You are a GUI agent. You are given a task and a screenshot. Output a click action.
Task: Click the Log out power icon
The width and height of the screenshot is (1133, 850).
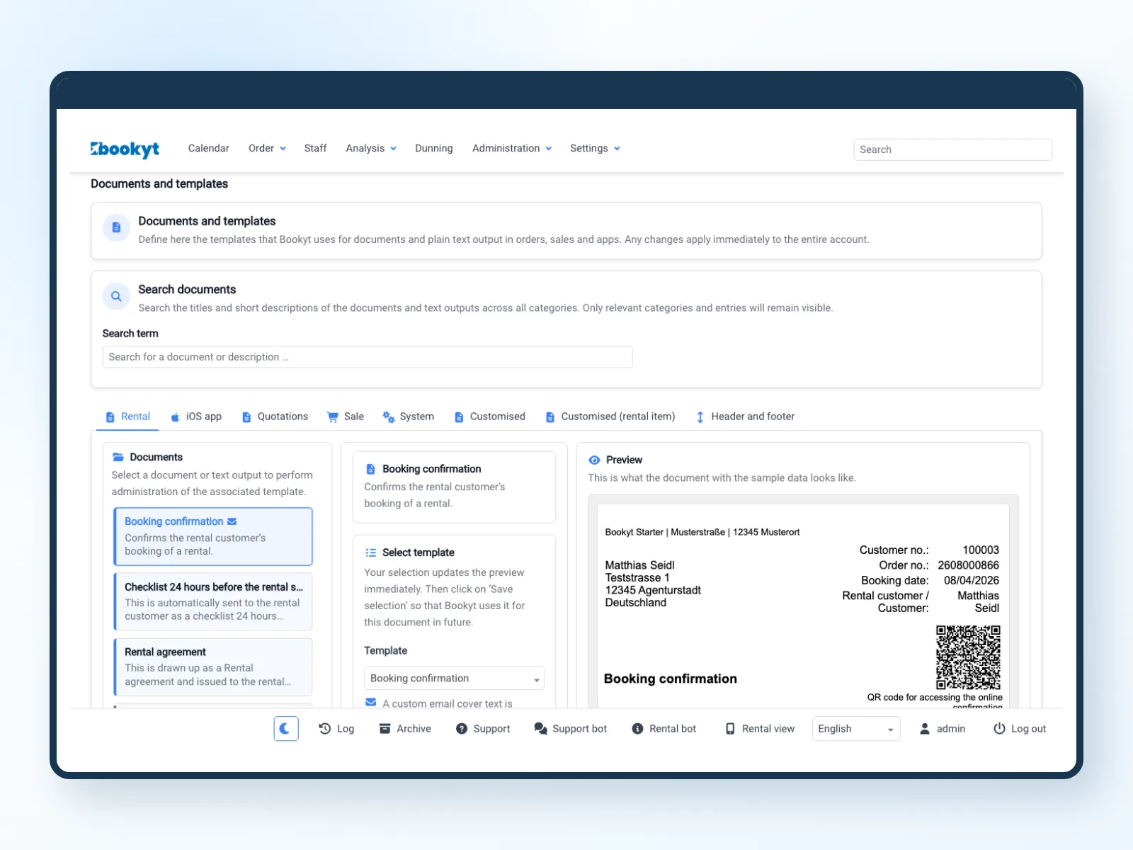(x=999, y=728)
